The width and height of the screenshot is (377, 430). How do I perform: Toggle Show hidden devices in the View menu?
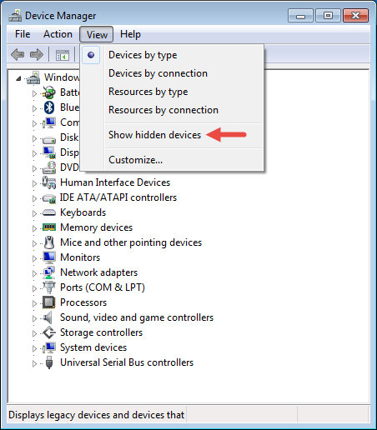point(154,135)
